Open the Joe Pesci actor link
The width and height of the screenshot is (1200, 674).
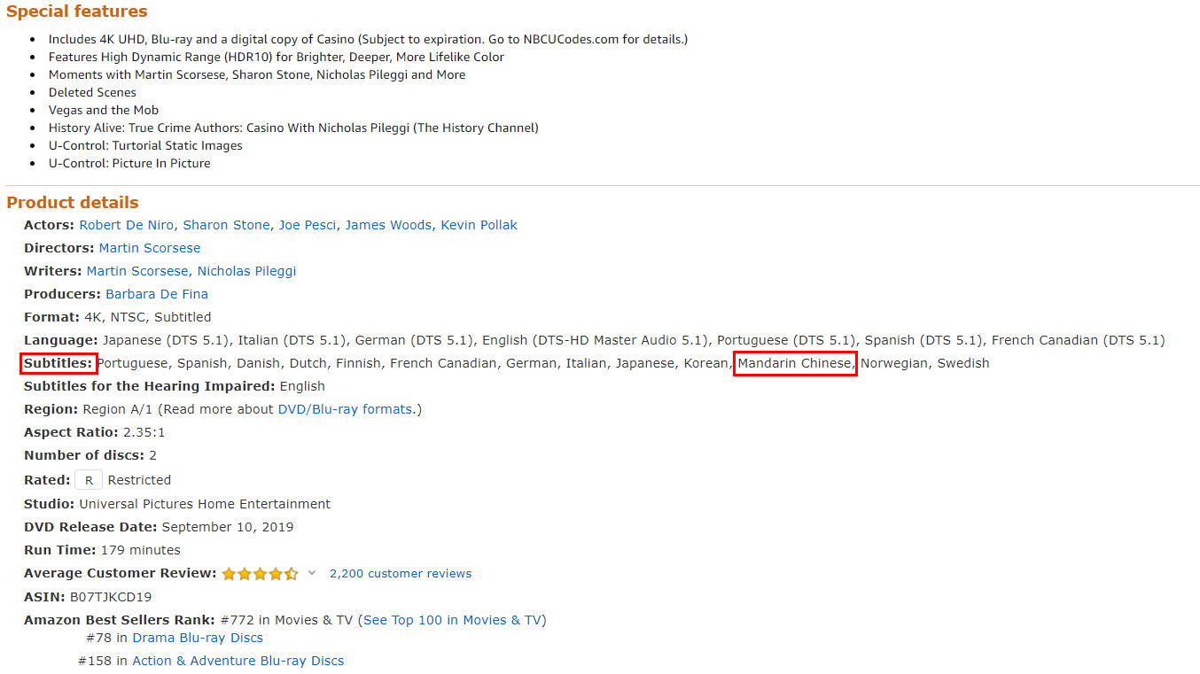pos(308,225)
